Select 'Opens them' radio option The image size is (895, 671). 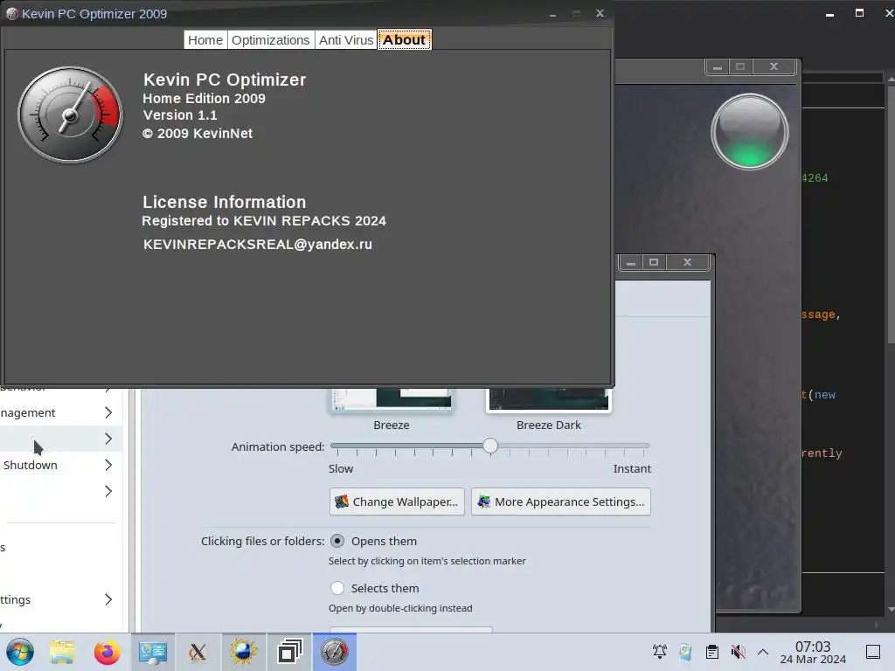337,541
